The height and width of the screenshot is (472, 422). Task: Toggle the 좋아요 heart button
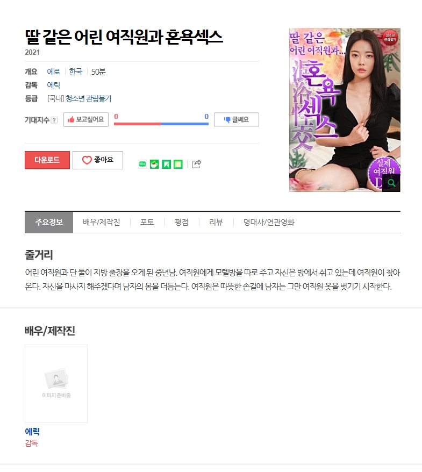pyautogui.click(x=98, y=160)
